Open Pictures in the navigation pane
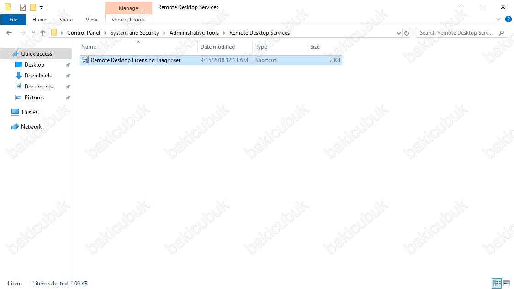 34,98
